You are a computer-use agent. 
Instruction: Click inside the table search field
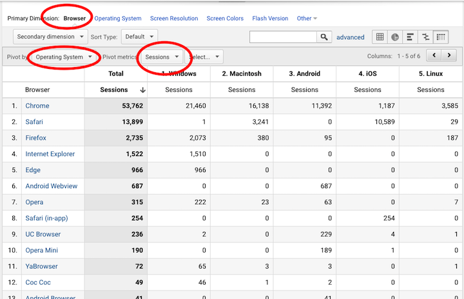pyautogui.click(x=283, y=37)
